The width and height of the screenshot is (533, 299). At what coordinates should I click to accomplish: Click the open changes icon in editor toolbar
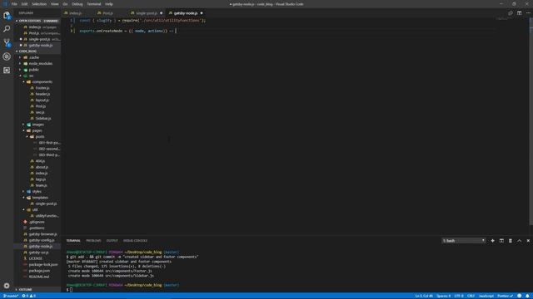[x=511, y=13]
